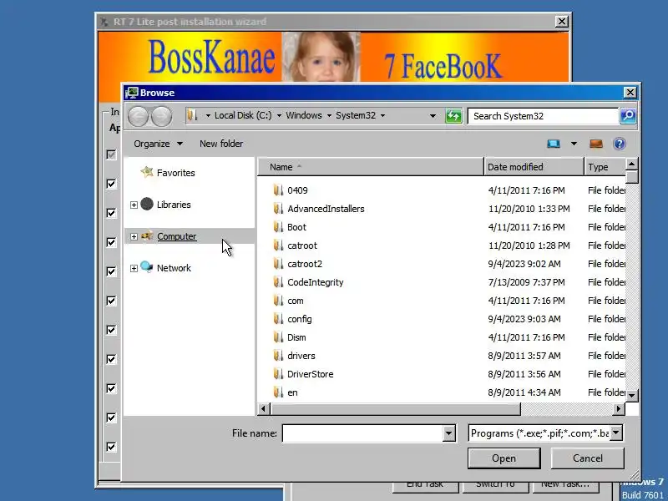The height and width of the screenshot is (501, 668).
Task: Click the Search System32 box
Action: tap(544, 116)
